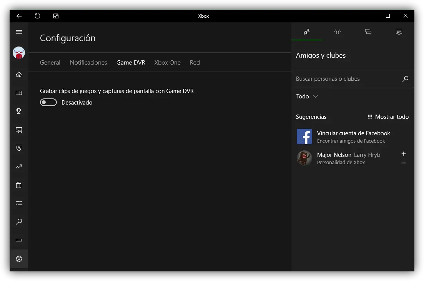Add Major Nelson with plus icon
This screenshot has height=281, width=424.
(404, 154)
